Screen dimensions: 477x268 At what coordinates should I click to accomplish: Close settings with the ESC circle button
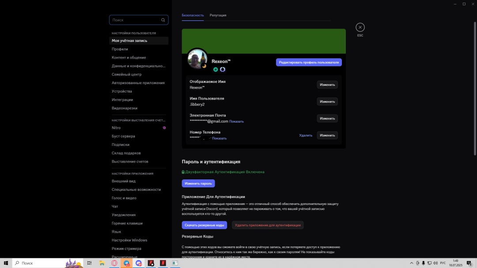[360, 27]
